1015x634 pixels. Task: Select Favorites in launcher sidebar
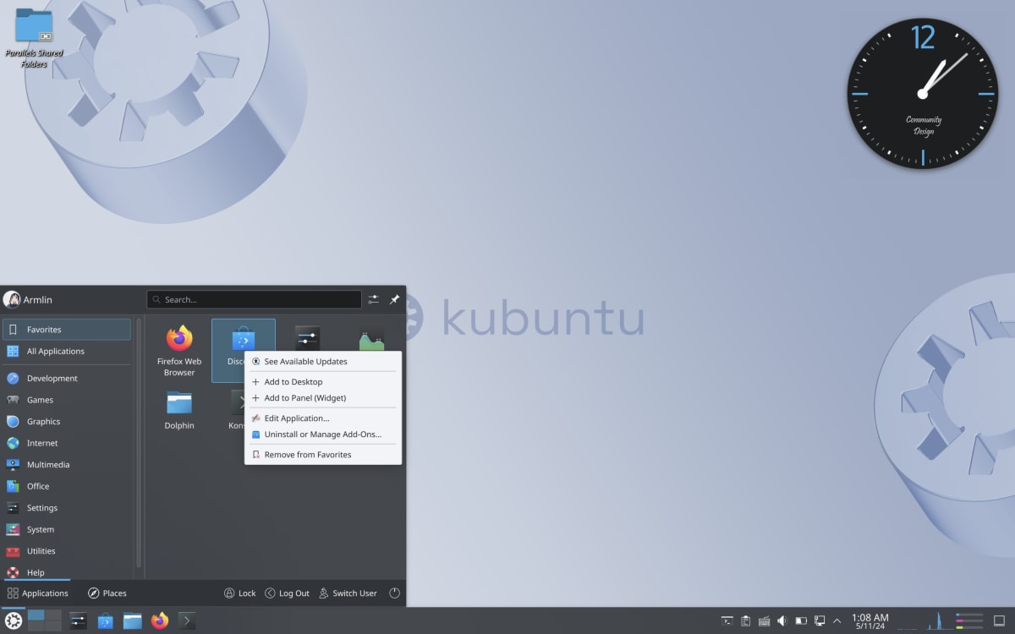click(67, 330)
